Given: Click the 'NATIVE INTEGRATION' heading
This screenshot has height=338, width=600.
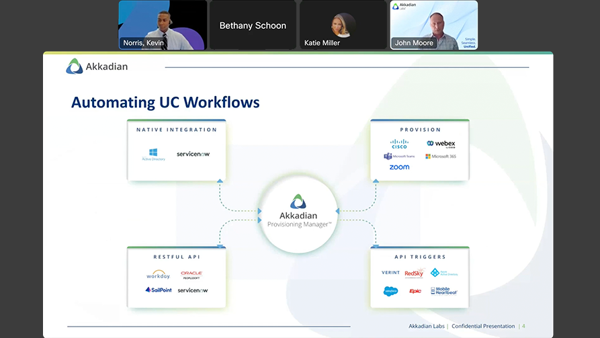Looking at the screenshot, I should pos(177,130).
